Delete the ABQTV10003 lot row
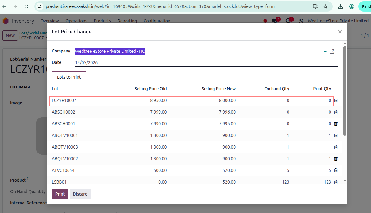This screenshot has width=371, height=213. 336,147
